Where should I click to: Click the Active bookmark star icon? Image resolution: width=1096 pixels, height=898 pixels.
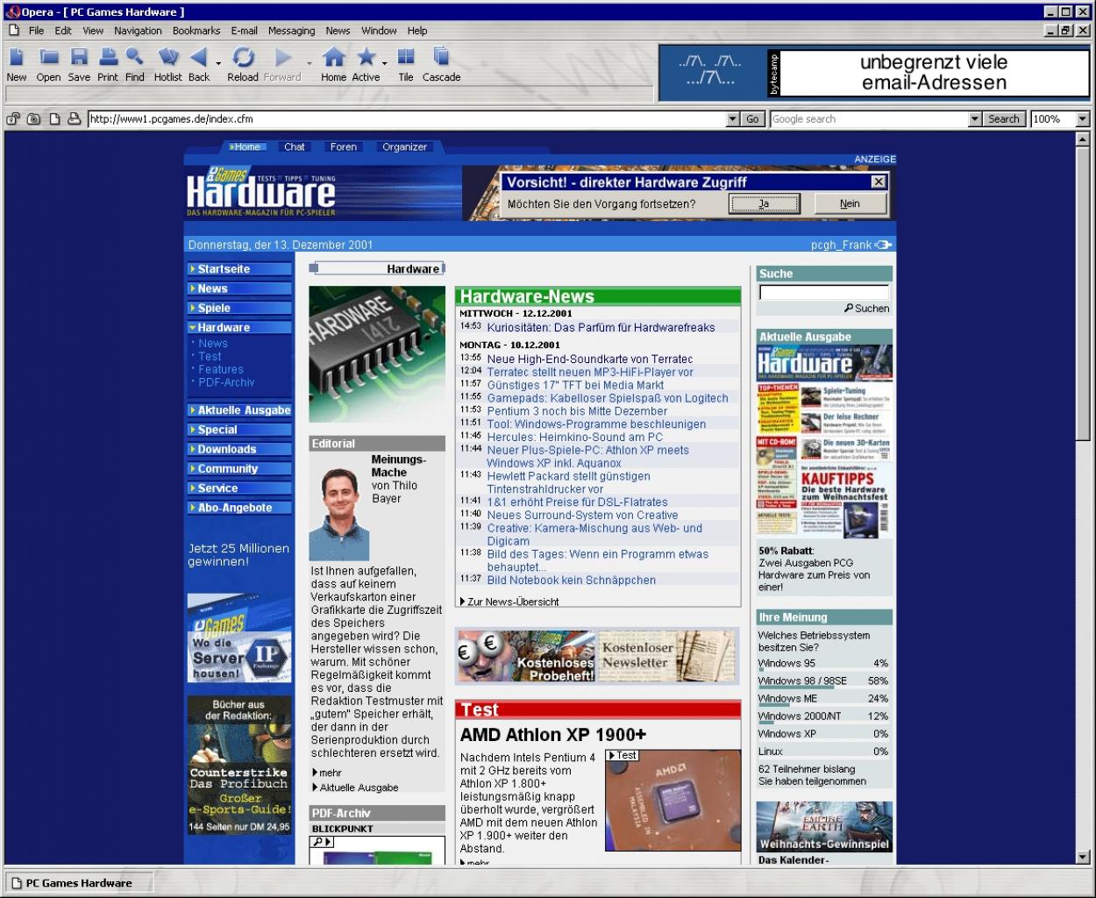tap(367, 58)
